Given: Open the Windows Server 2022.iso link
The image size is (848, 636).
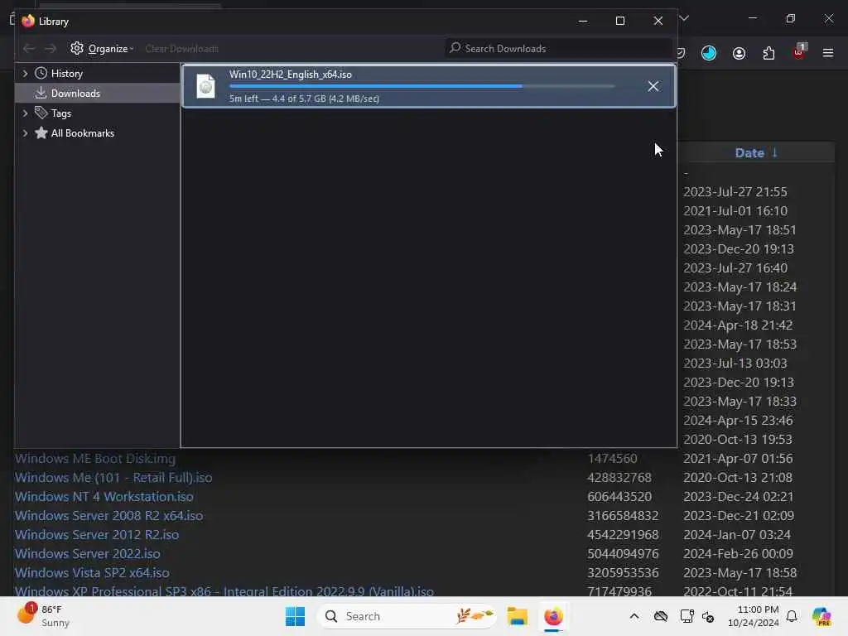Looking at the screenshot, I should pyautogui.click(x=88, y=554).
